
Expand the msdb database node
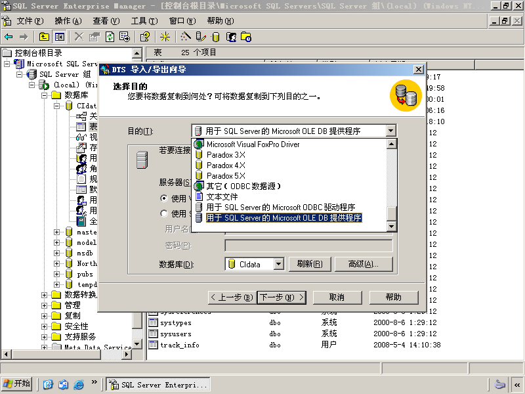click(x=56, y=253)
